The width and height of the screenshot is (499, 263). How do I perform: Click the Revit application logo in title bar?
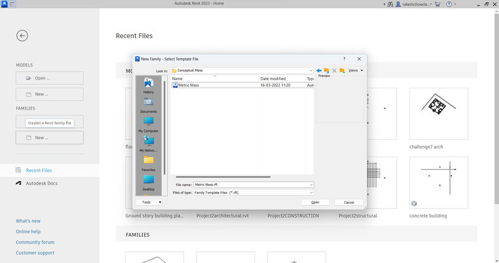point(4,4)
